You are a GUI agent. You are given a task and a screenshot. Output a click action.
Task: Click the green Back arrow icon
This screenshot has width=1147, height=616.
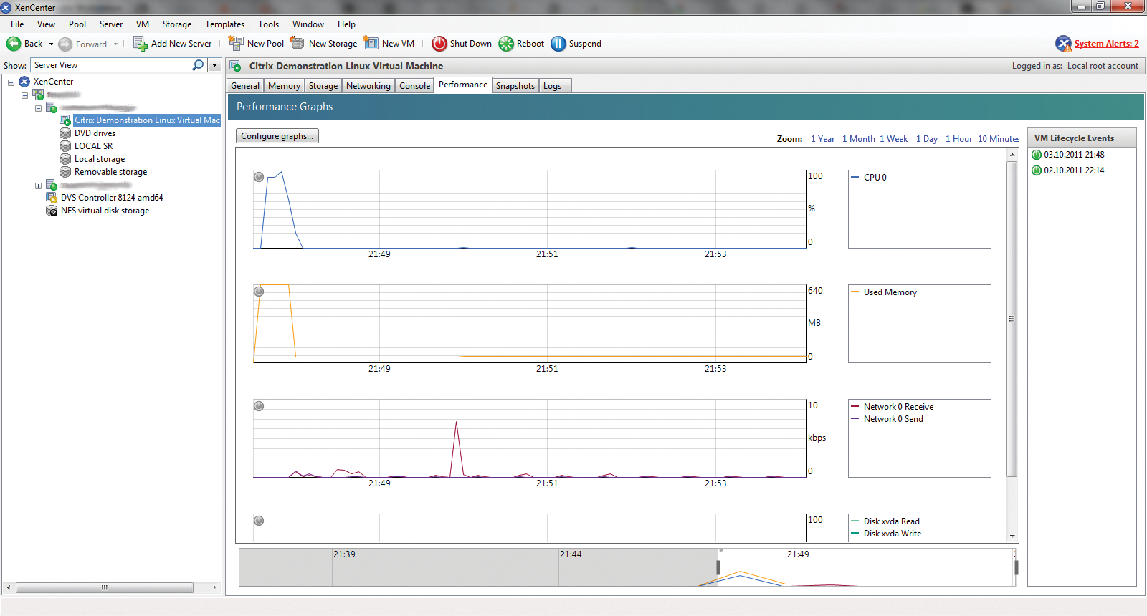(x=14, y=44)
